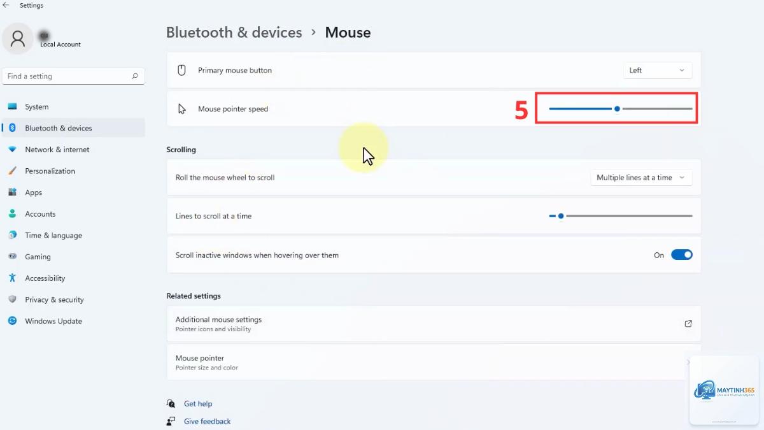This screenshot has height=430, width=764.
Task: Click the Accessibility figure icon
Action: pos(12,278)
